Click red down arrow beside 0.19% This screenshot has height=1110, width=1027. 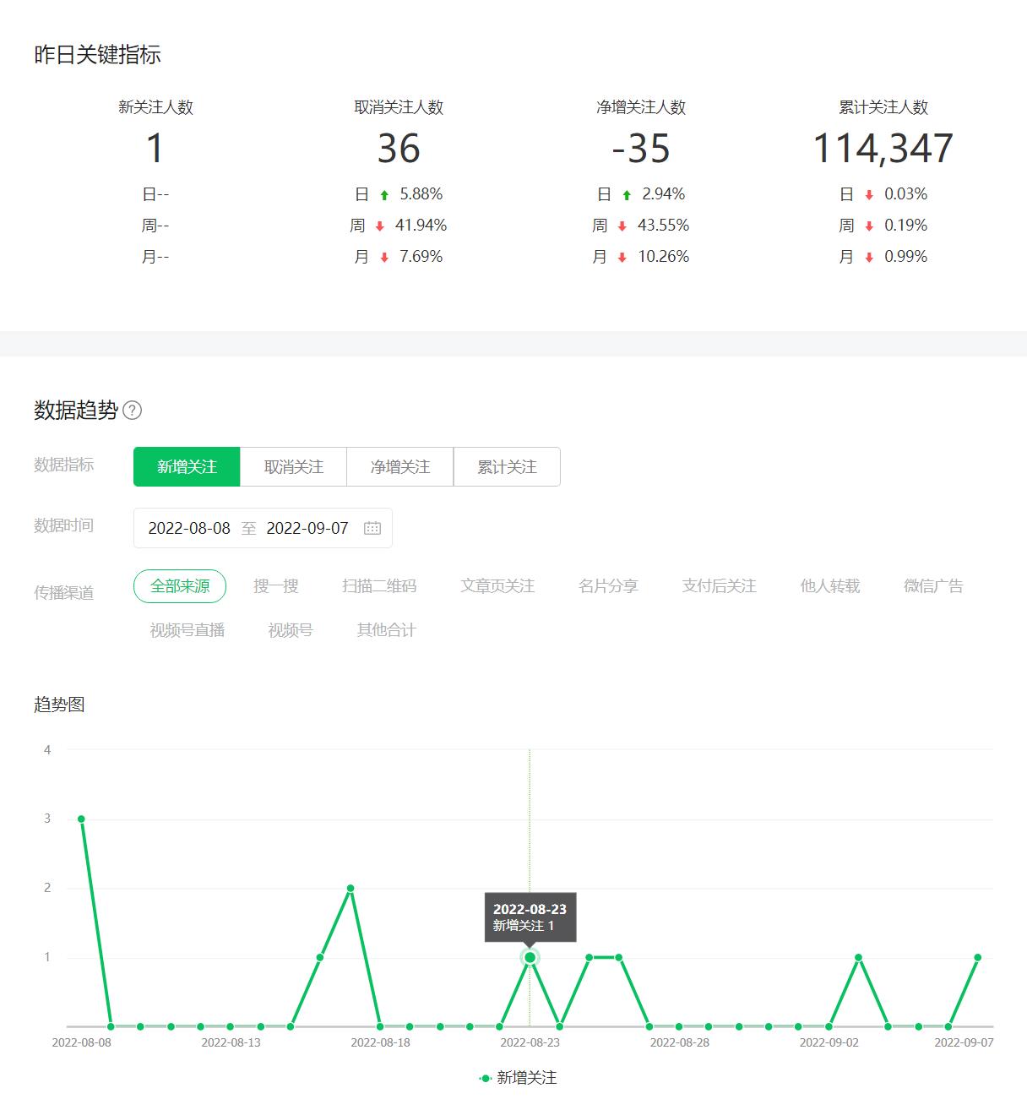pos(869,226)
